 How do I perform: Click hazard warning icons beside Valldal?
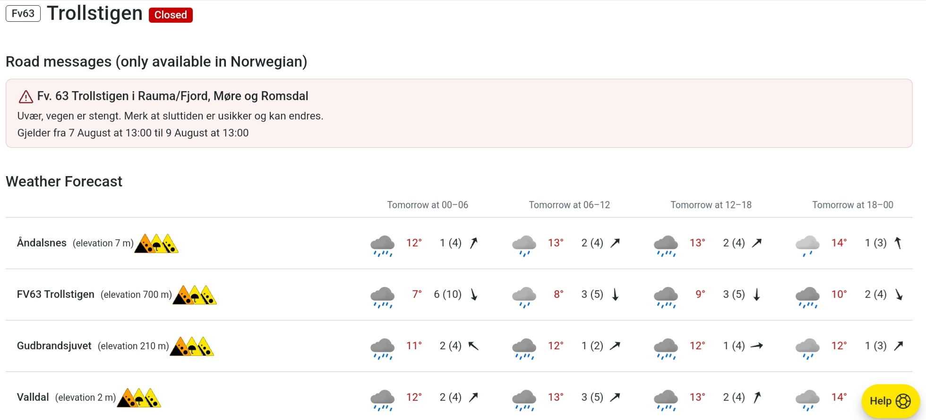pyautogui.click(x=139, y=398)
